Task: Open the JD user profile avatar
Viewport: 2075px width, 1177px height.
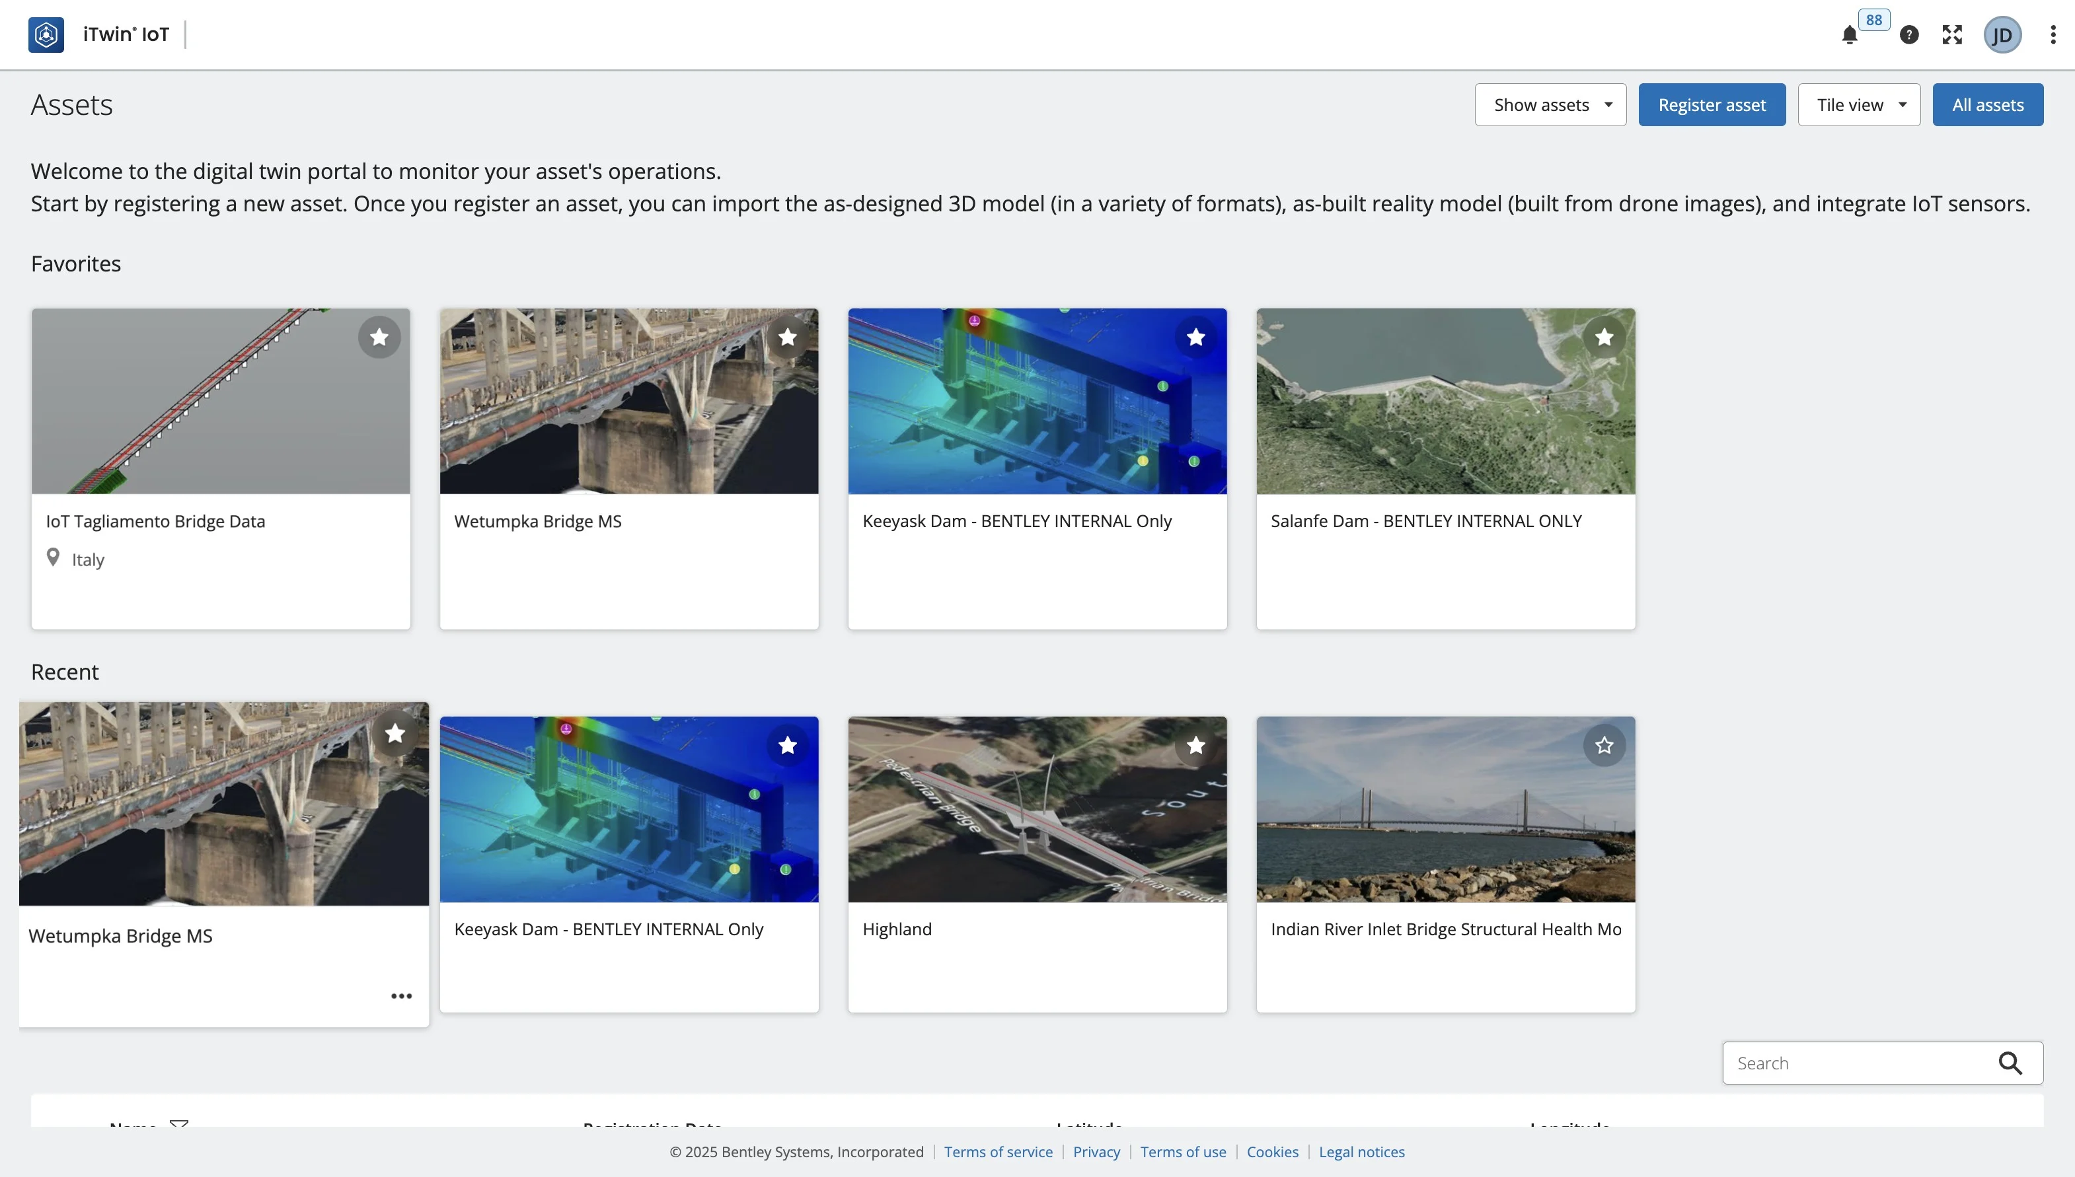Action: pyautogui.click(x=2002, y=35)
